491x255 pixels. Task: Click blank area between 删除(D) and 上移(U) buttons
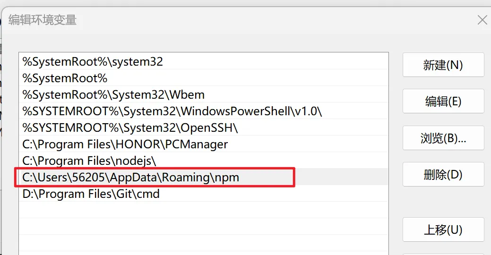[443, 202]
